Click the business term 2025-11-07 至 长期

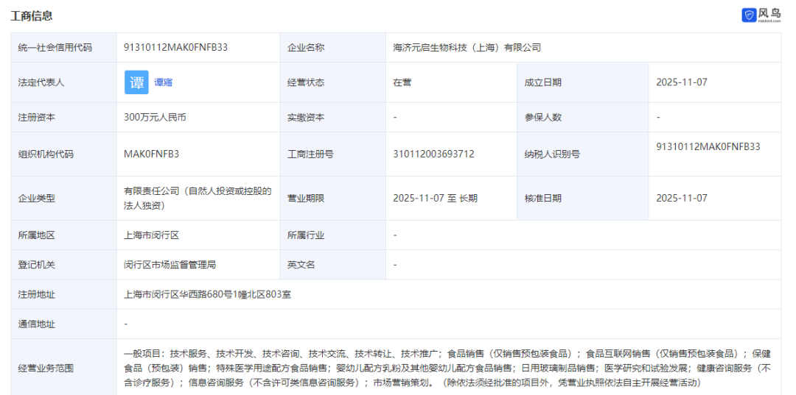435,198
